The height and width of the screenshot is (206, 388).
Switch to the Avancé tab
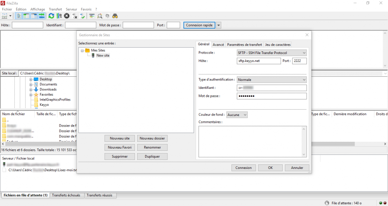click(218, 45)
